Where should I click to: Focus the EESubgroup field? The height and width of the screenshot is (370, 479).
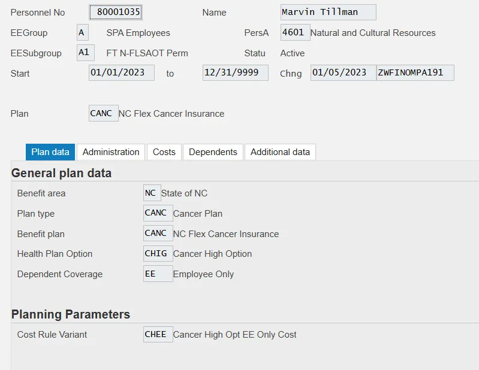pos(85,53)
